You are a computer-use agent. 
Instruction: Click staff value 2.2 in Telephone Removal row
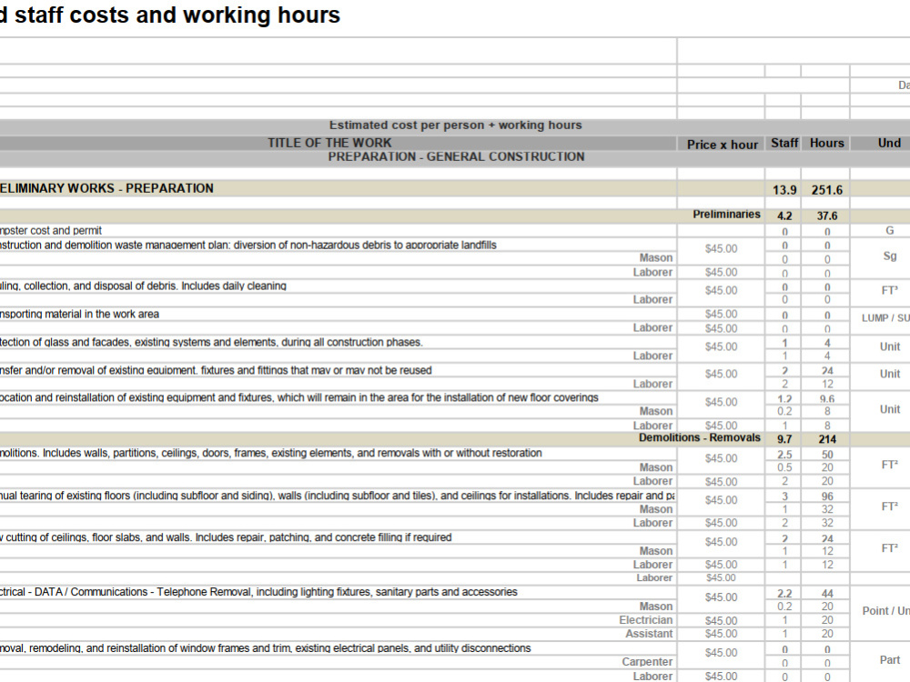pyautogui.click(x=784, y=594)
